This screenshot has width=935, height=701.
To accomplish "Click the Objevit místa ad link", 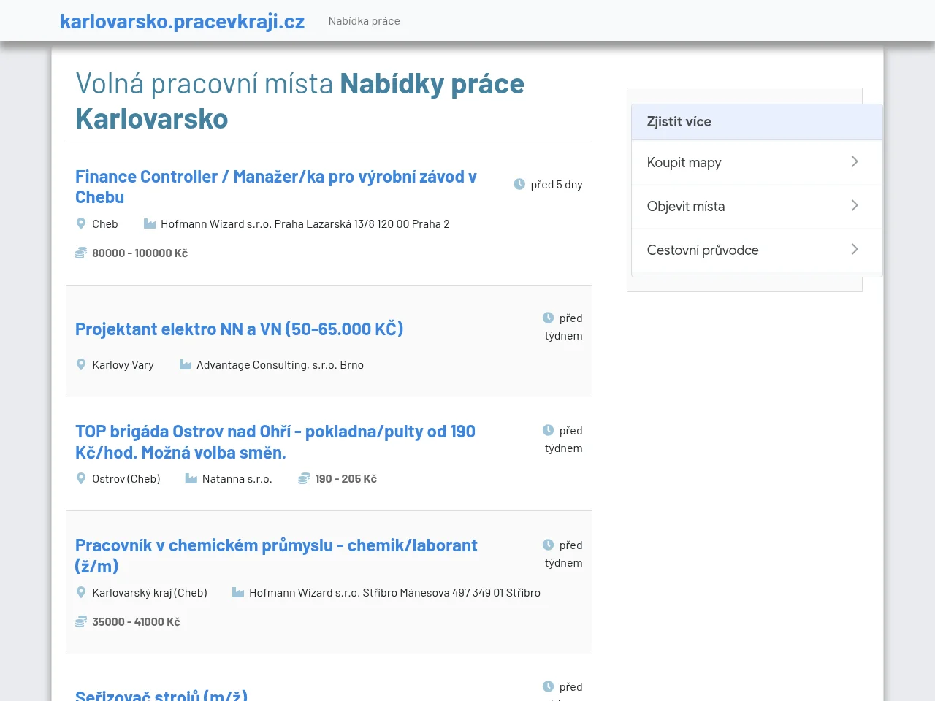I will pos(757,206).
